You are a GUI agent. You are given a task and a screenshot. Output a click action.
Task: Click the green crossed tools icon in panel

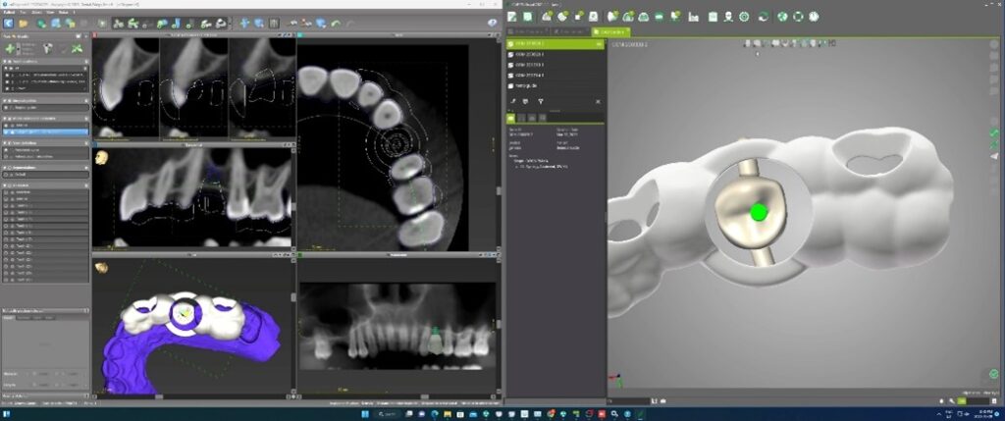(x=77, y=48)
